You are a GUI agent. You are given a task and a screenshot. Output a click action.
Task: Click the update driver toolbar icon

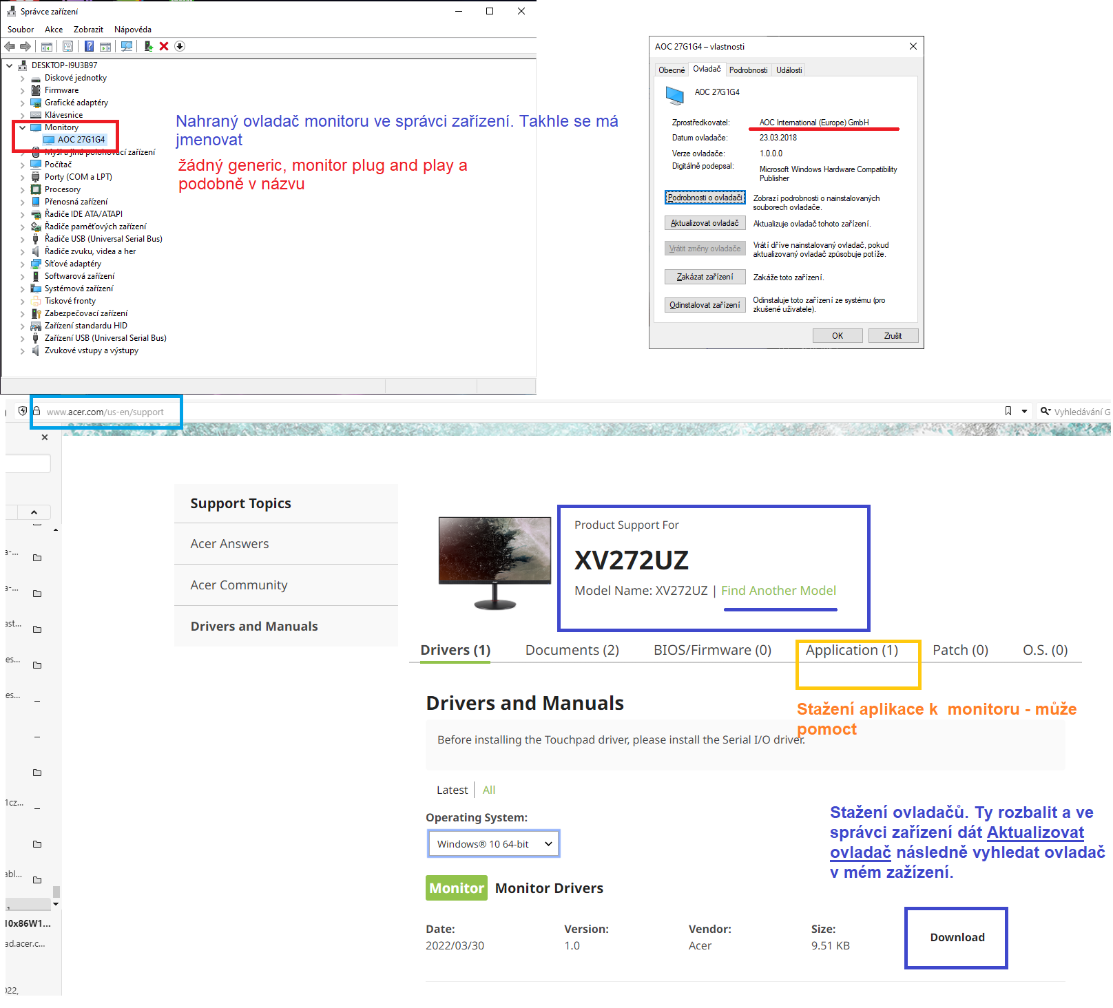click(149, 46)
